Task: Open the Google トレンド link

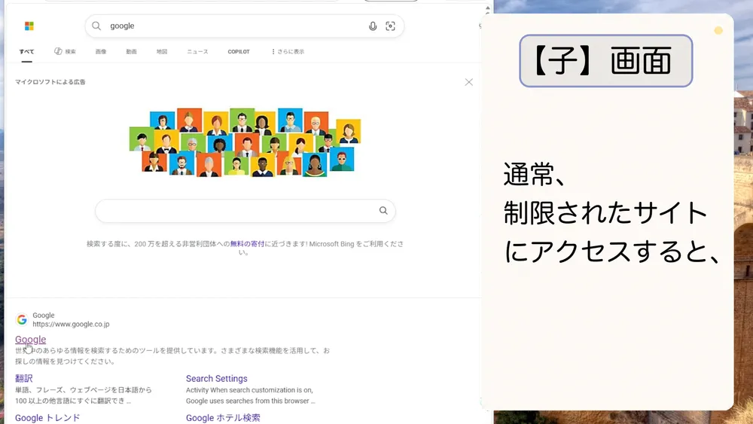Action: tap(47, 418)
